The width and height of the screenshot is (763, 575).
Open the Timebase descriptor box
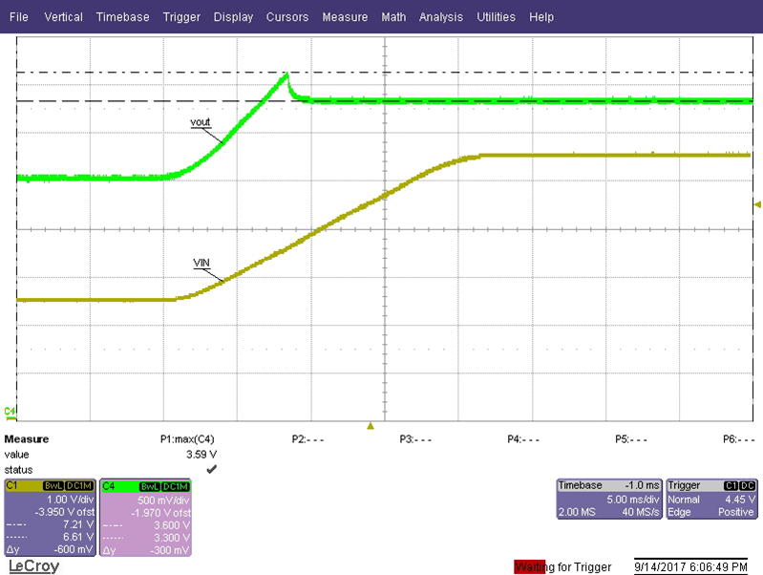(608, 499)
